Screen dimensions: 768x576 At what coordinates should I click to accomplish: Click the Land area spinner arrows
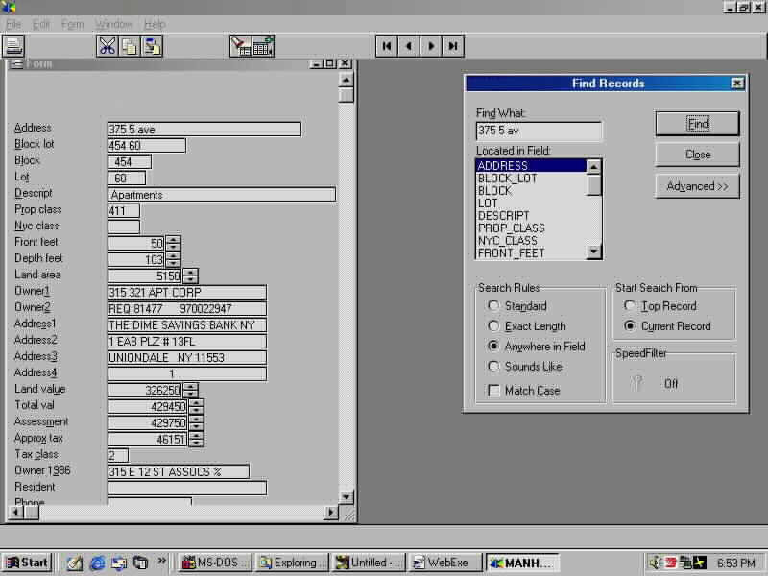(190, 276)
